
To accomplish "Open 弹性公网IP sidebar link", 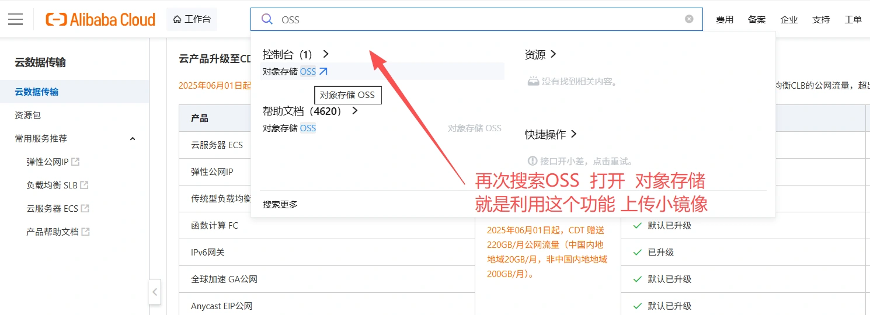I will (47, 162).
